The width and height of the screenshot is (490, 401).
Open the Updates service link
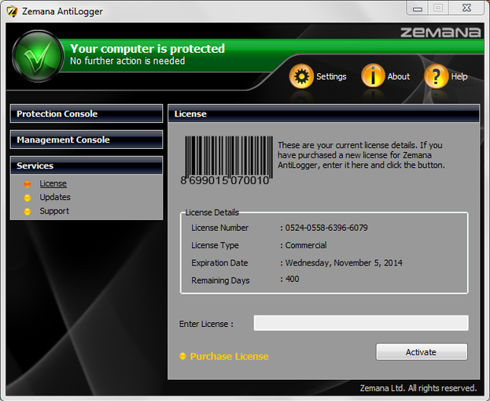coord(55,197)
